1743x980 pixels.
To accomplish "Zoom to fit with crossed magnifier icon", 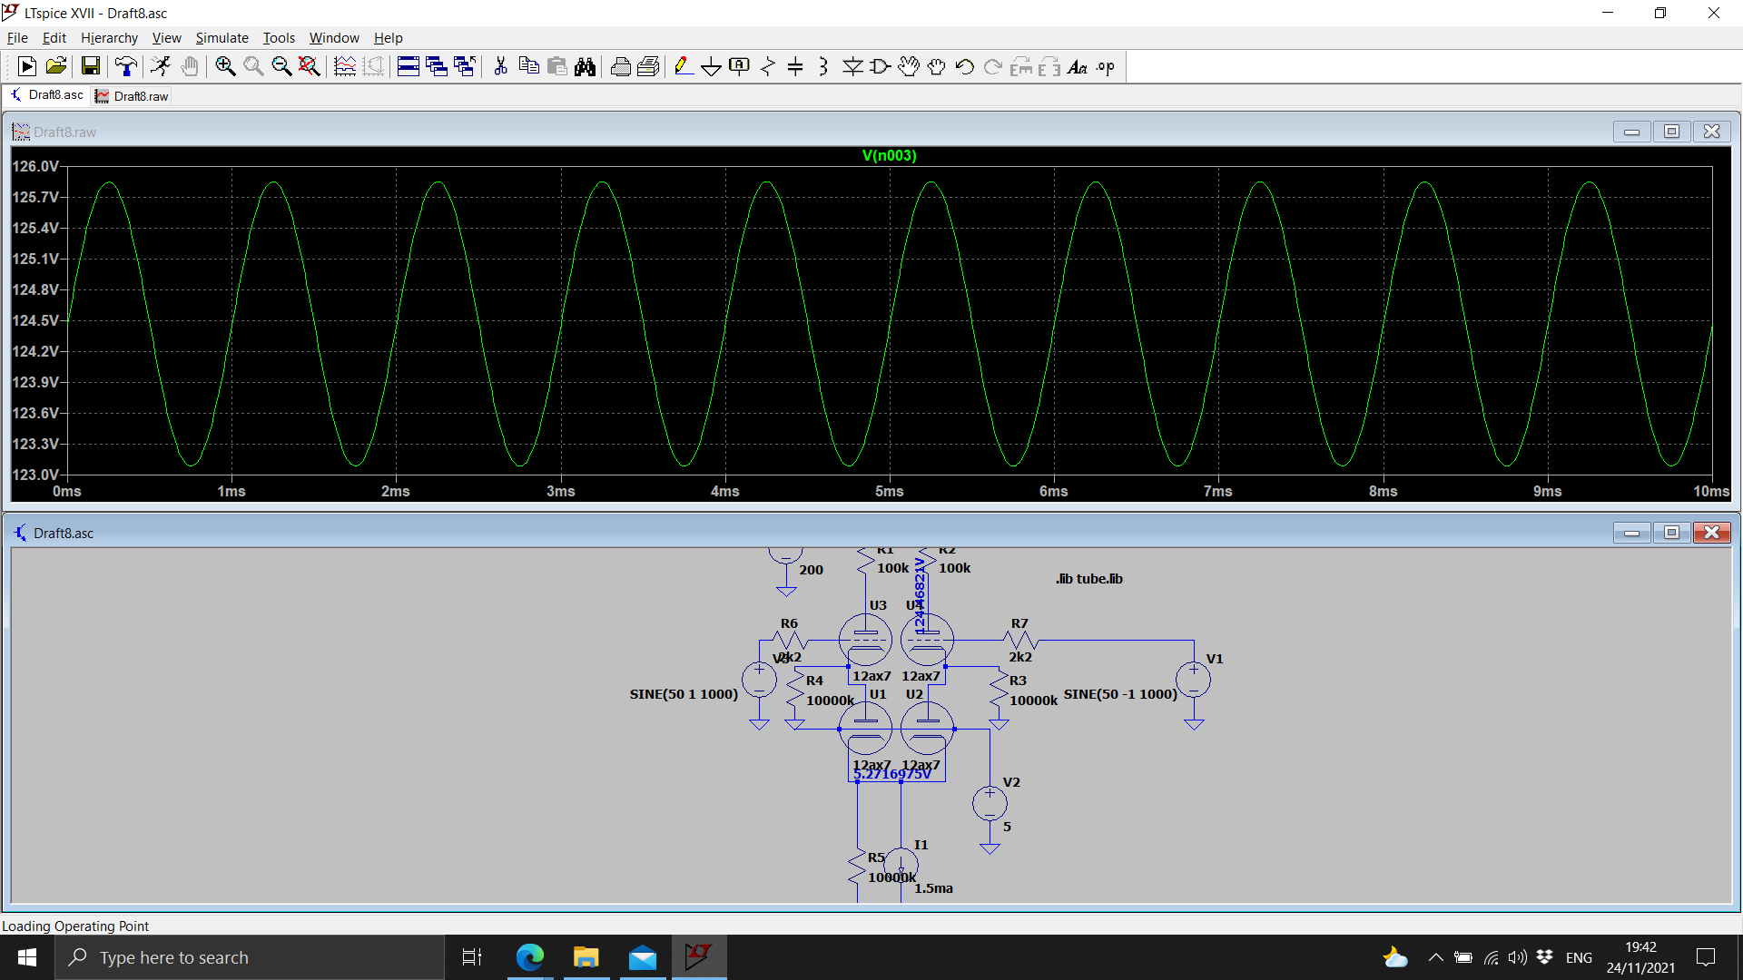I will point(310,66).
